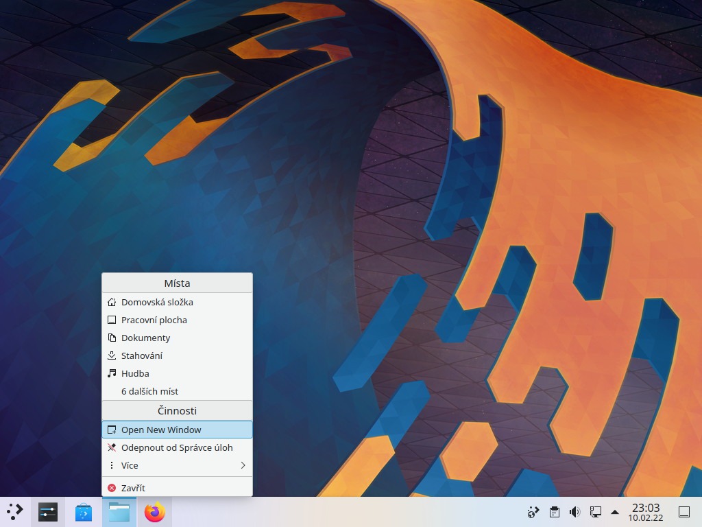Select Odepnout od Správce úloh
This screenshot has height=527, width=702.
178,447
